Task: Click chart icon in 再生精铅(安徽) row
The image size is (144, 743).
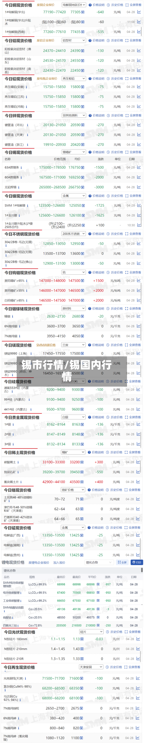Action: pyautogui.click(x=139, y=87)
